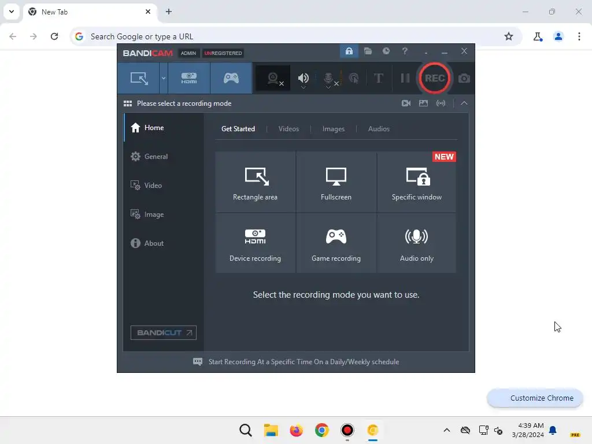
Task: Open Image settings in sidebar
Action: 164,214
